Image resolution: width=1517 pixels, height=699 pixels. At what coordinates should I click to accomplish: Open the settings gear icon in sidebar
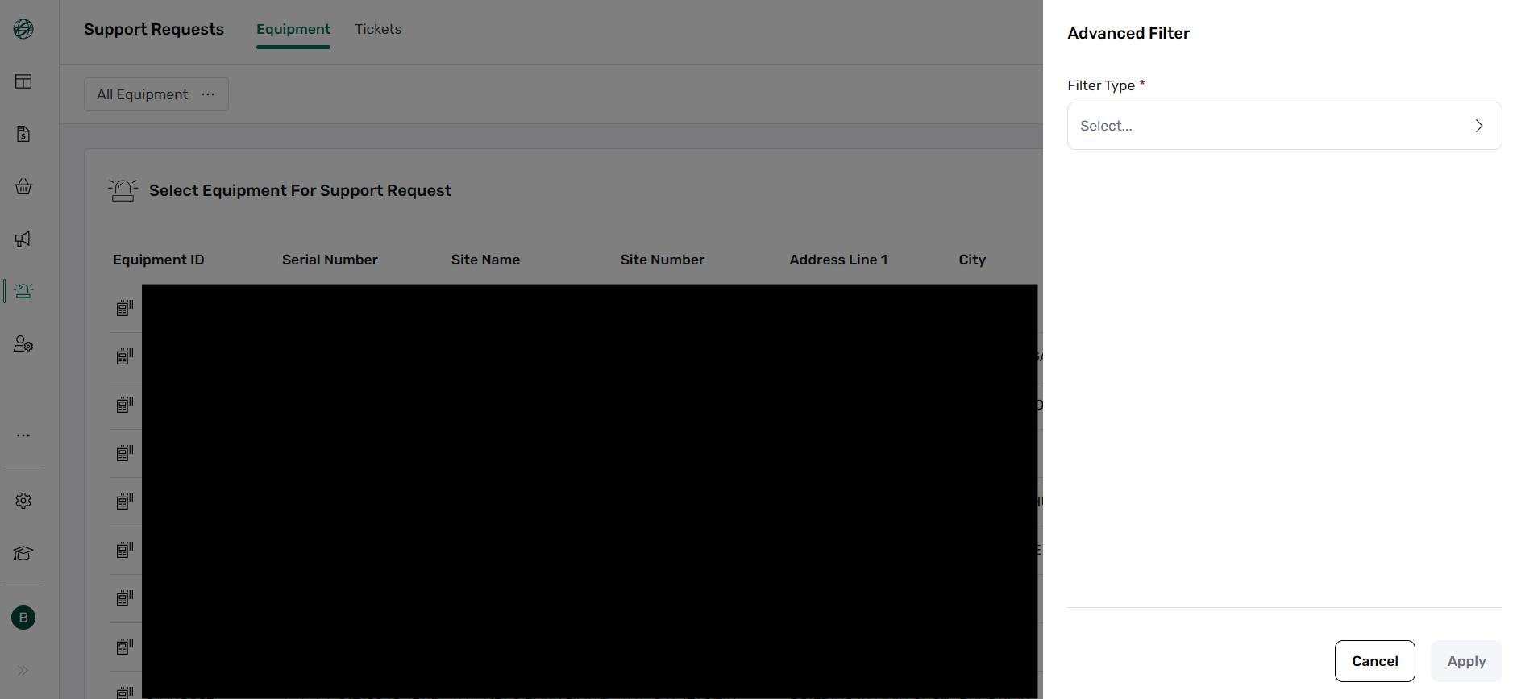click(x=23, y=501)
